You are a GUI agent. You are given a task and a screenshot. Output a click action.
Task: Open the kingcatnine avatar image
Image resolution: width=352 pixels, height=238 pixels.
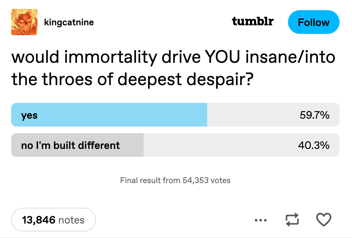point(24,22)
